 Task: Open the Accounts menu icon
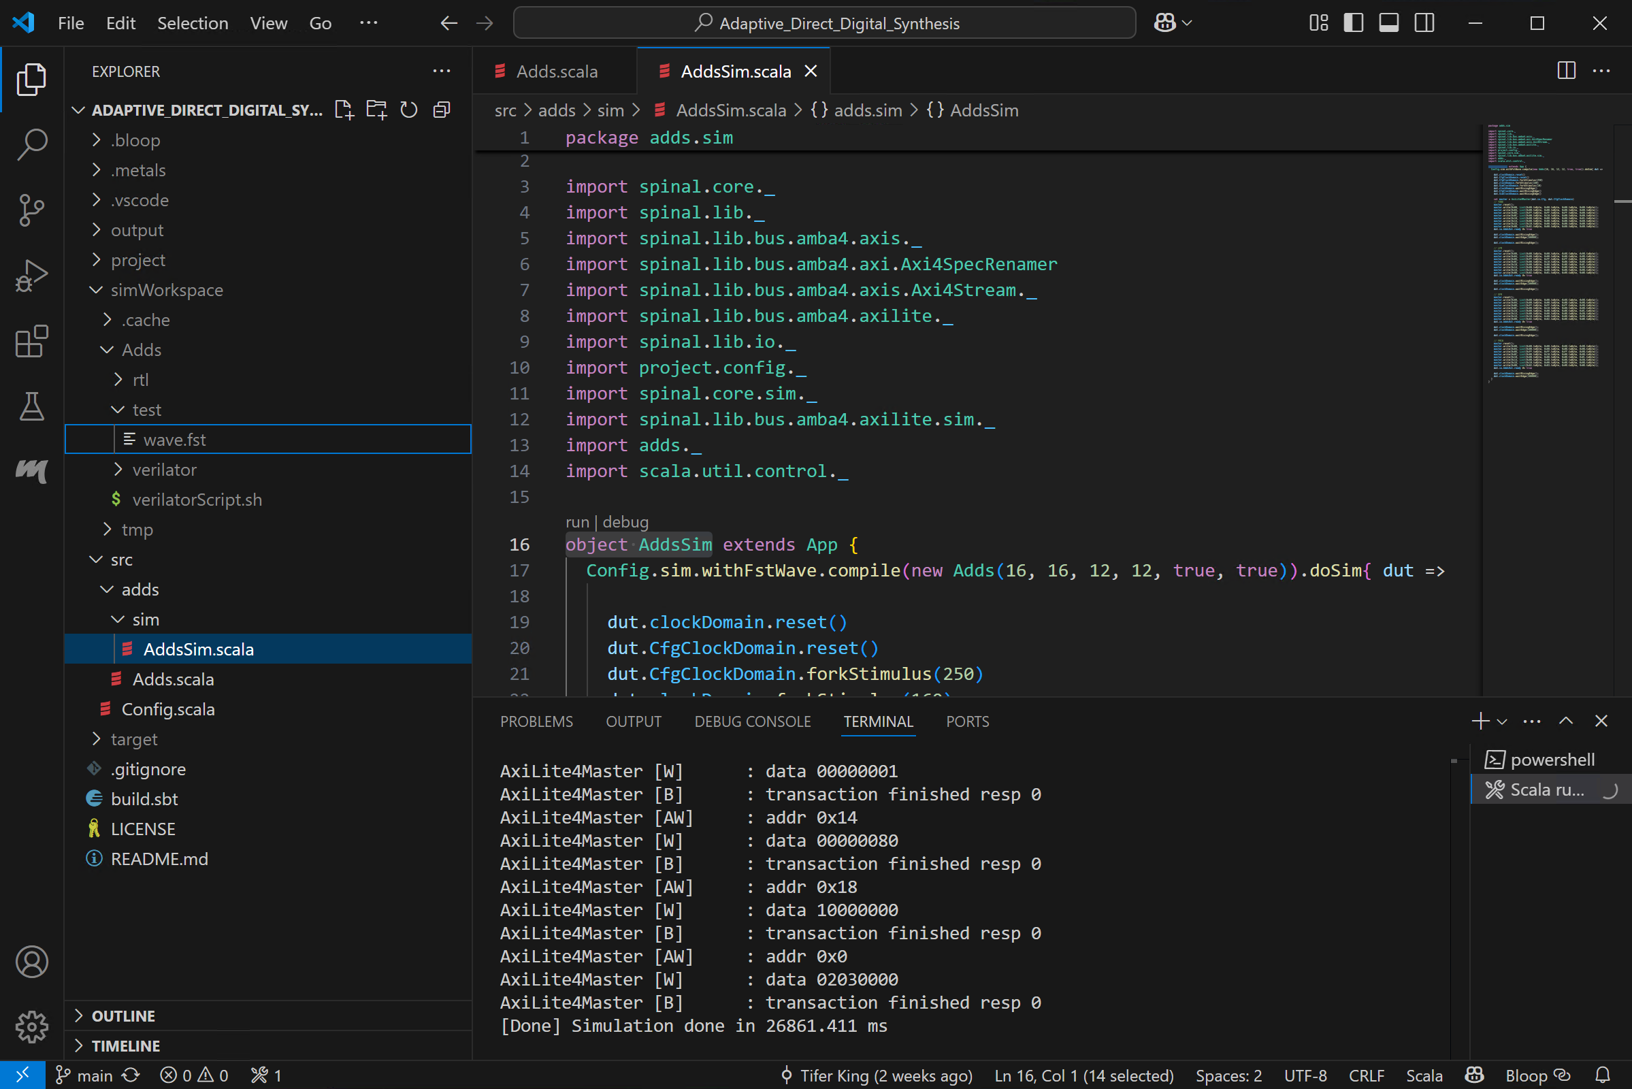pos(31,961)
